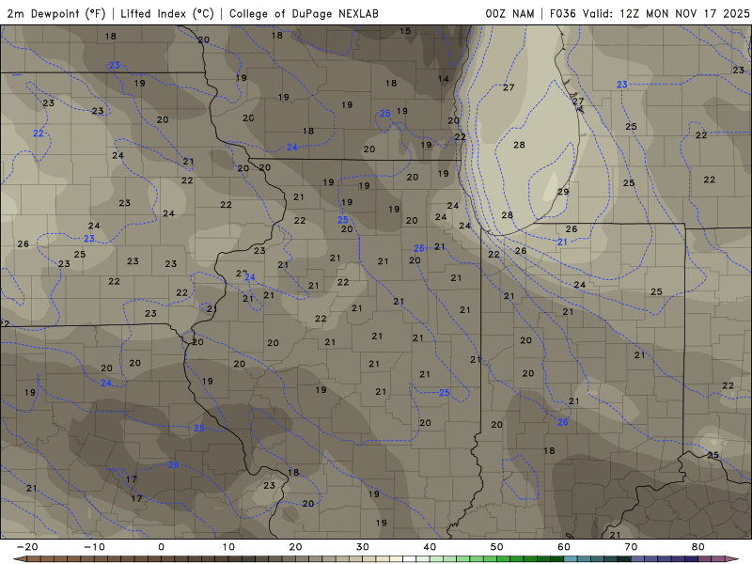Click the teal colorbar swatch below 60
The width and height of the screenshot is (752, 564).
tap(571, 559)
